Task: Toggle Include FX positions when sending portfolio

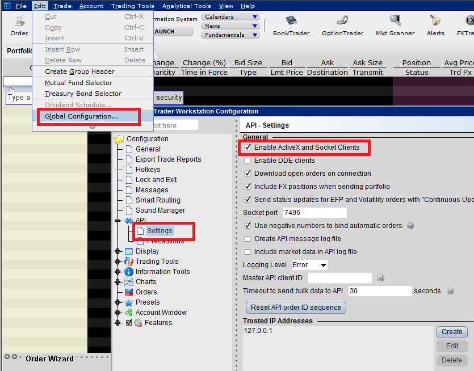Action: pos(248,187)
